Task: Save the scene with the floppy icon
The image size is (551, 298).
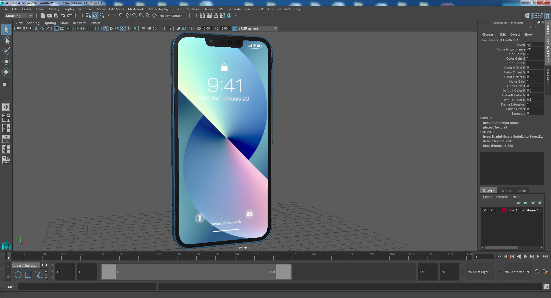Action: tap(56, 16)
